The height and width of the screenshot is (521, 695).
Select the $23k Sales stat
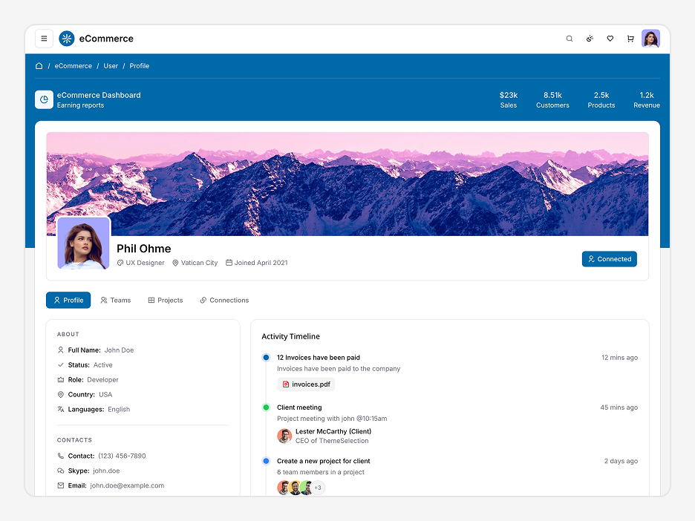click(x=509, y=99)
